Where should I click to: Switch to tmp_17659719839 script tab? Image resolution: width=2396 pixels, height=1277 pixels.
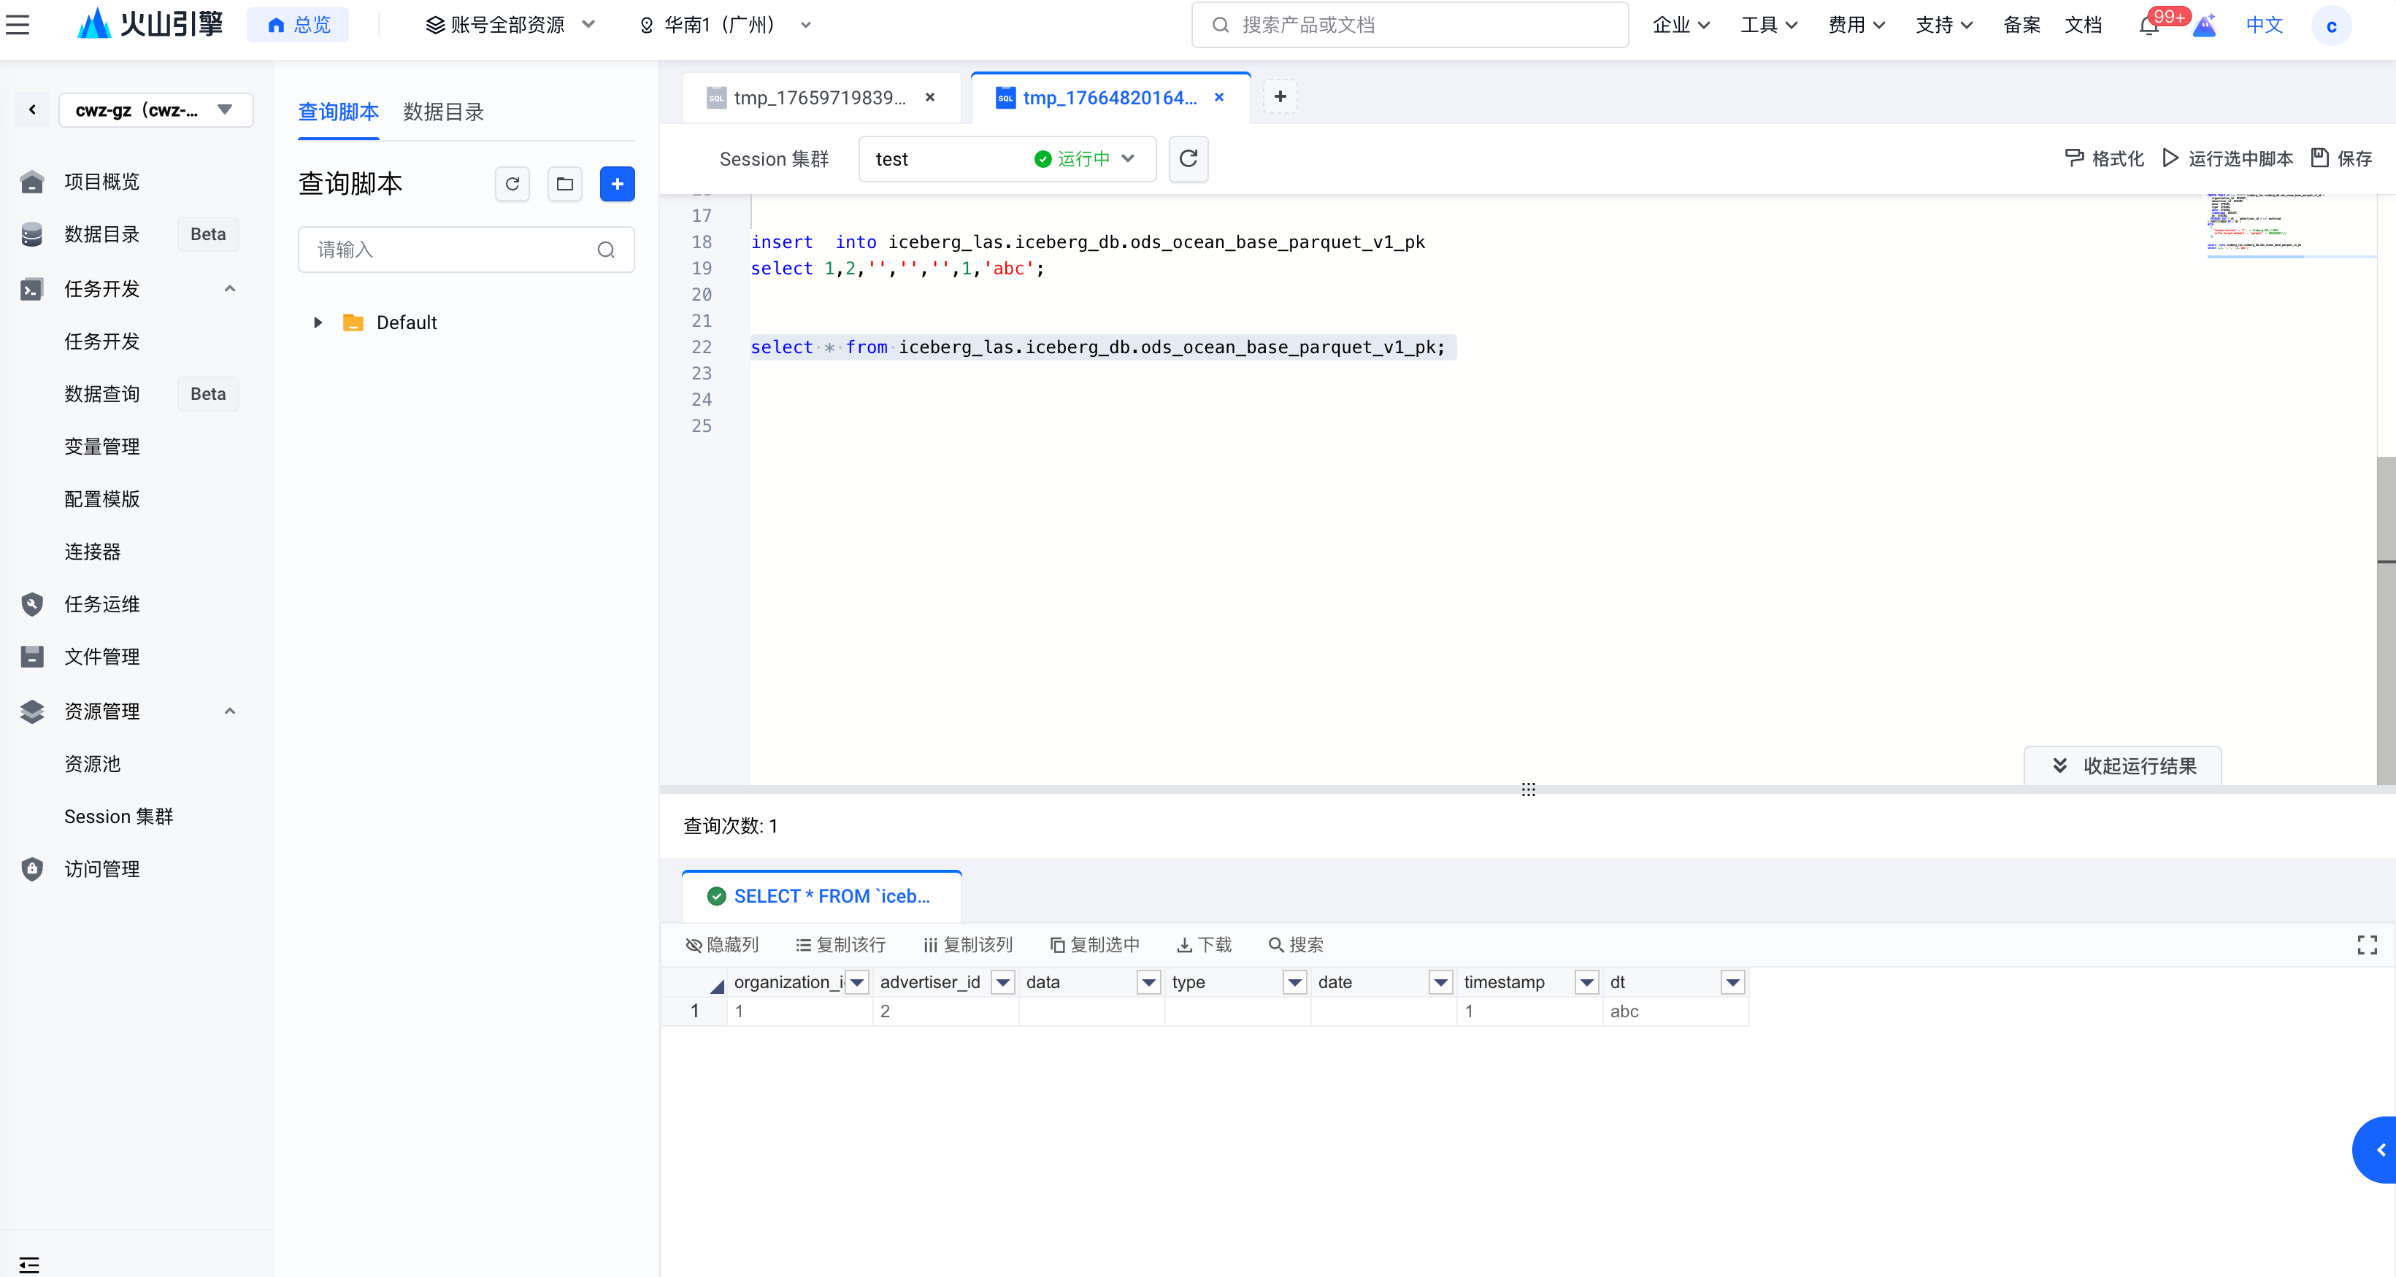(818, 98)
